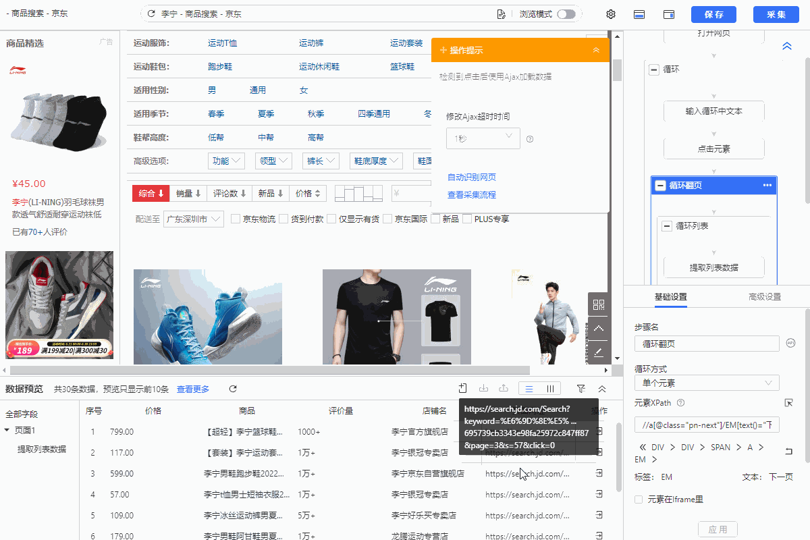The image size is (810, 540).
Task: Open the 裤长 filter dropdown
Action: tap(321, 161)
